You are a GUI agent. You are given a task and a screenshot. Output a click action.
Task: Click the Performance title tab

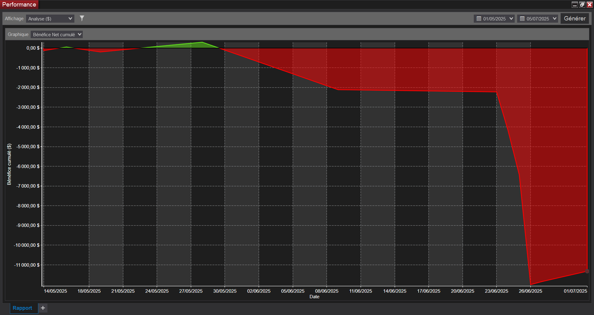tap(19, 5)
